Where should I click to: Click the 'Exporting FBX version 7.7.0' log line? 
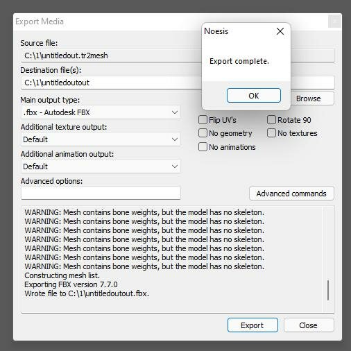71,284
